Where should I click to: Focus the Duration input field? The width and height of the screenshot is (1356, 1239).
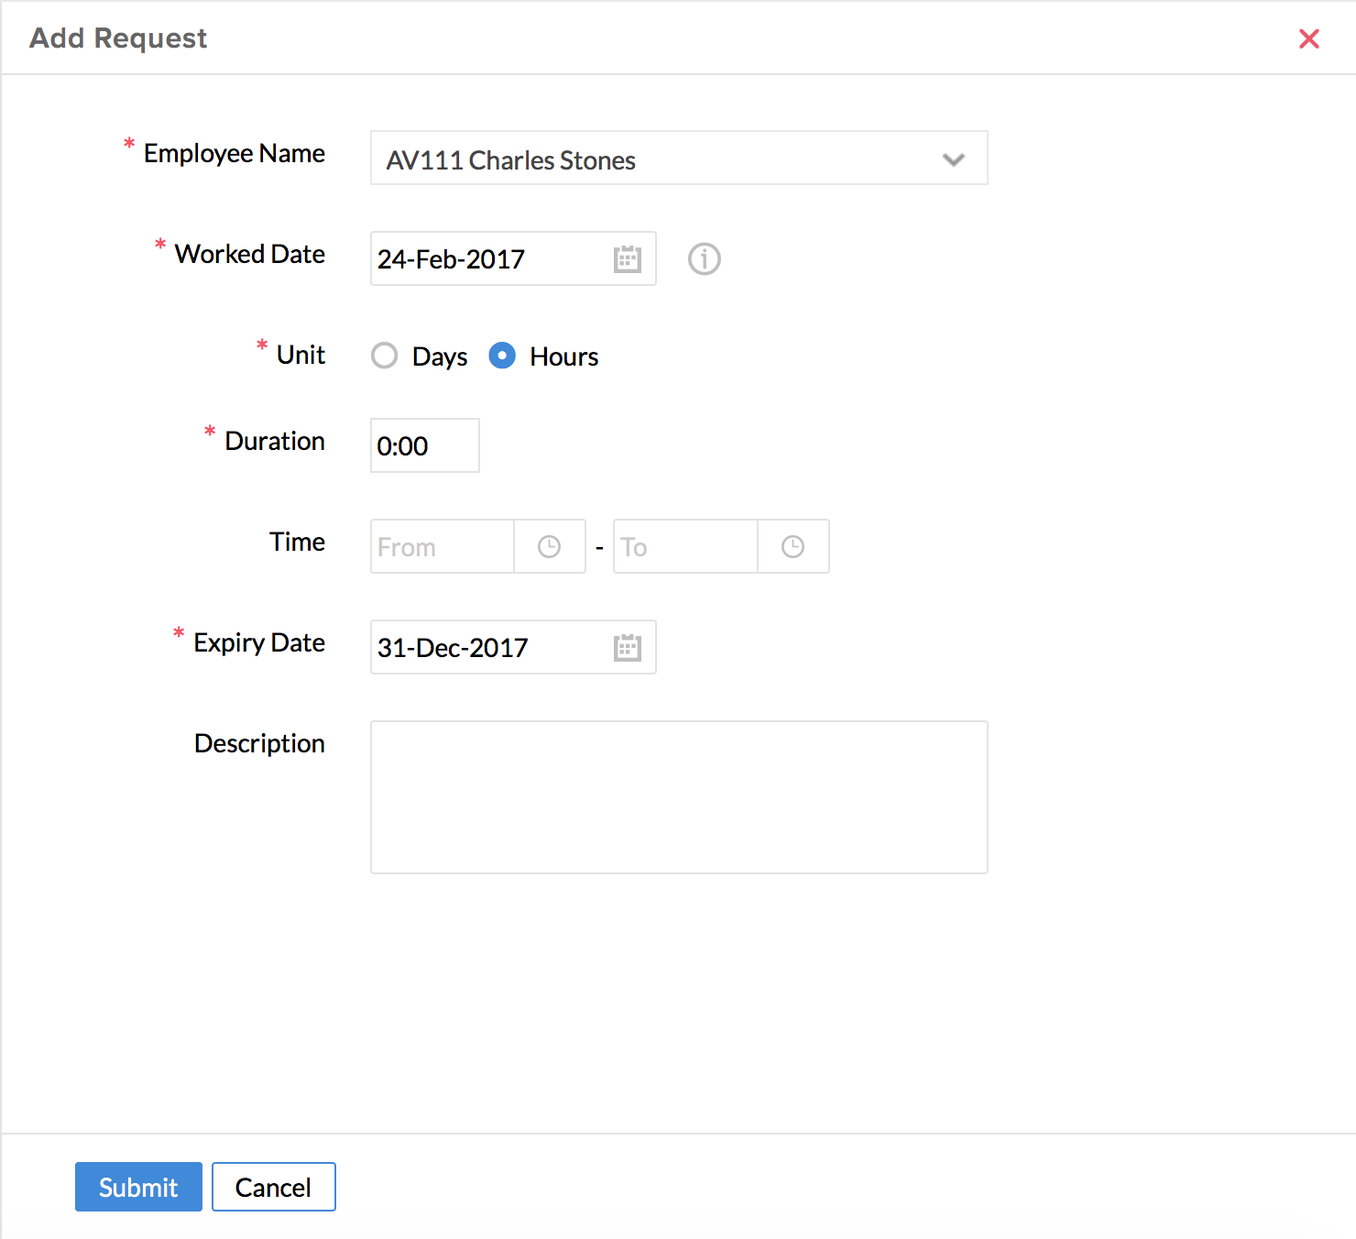[x=424, y=446]
